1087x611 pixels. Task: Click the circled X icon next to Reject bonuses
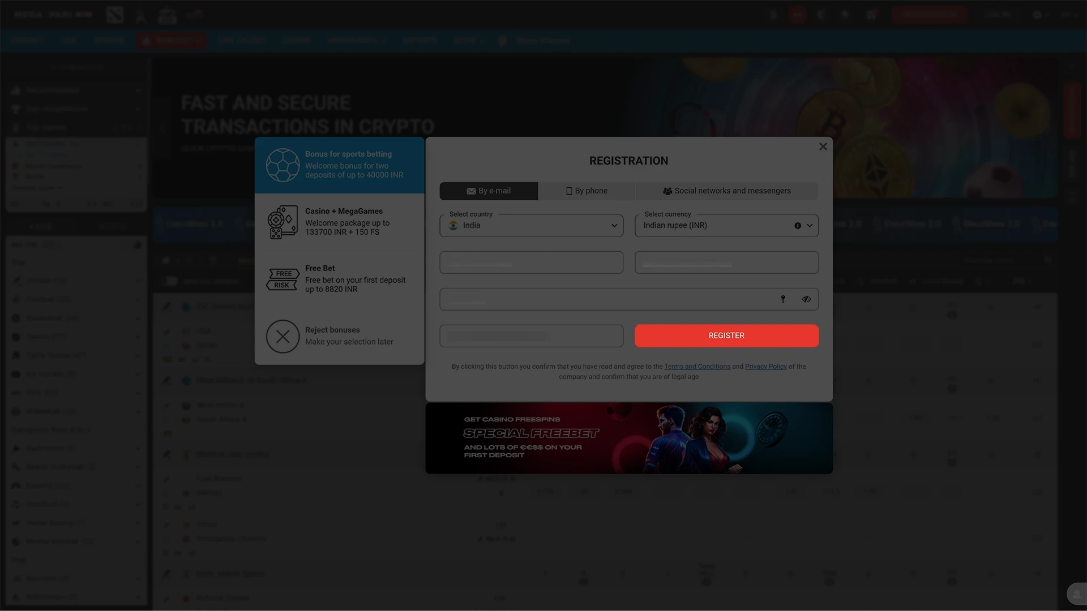283,336
